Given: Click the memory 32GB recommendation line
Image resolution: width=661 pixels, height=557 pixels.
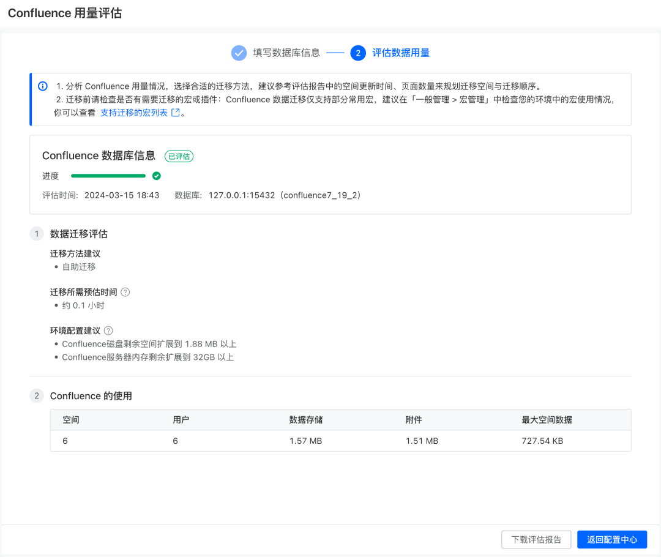Looking at the screenshot, I should [148, 357].
